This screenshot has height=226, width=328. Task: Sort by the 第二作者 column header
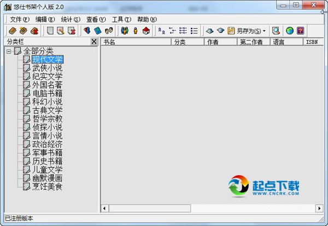tap(254, 42)
